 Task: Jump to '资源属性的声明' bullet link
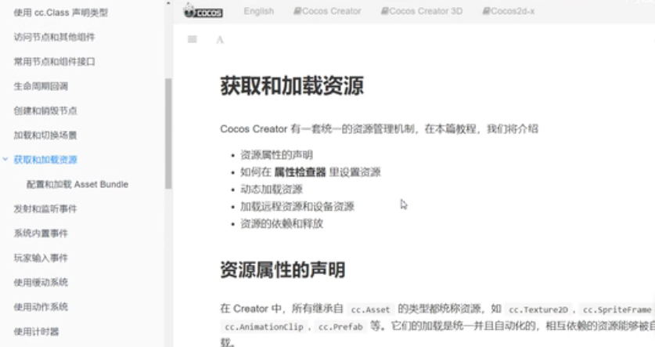point(276,155)
